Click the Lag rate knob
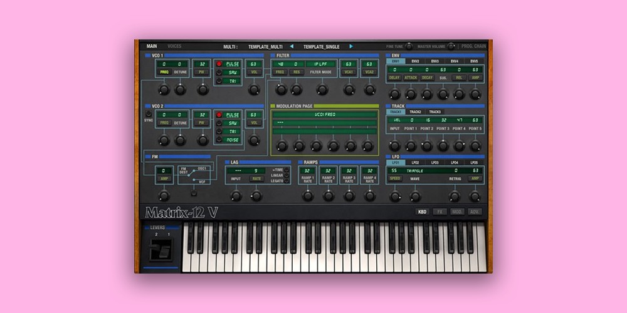627x313 pixels. [x=256, y=196]
